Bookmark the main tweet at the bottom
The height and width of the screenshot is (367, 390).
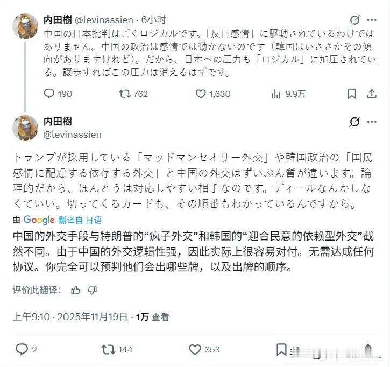tap(281, 350)
